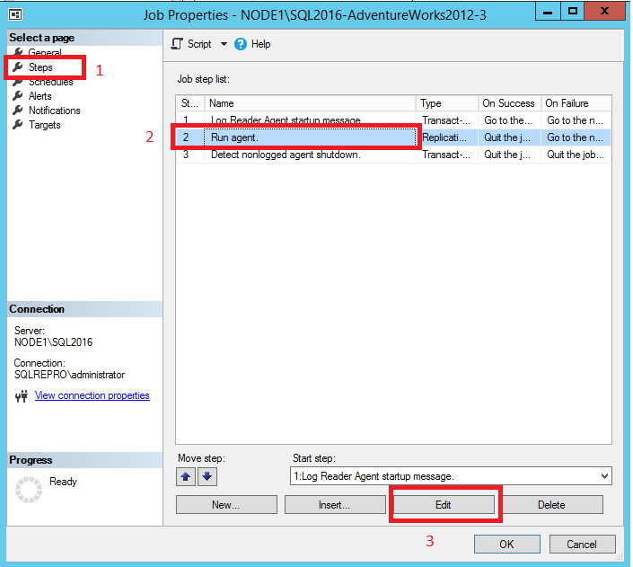Confirm with the OK button
The height and width of the screenshot is (567, 633).
point(507,544)
